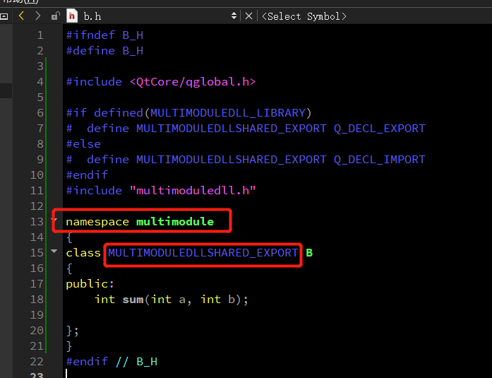Click the sum function name

pyautogui.click(x=133, y=300)
